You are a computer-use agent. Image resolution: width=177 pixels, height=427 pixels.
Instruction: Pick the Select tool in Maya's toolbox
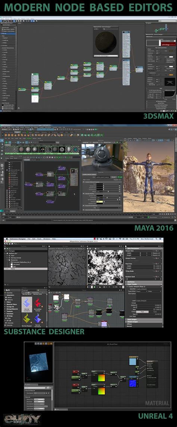coord(2,140)
